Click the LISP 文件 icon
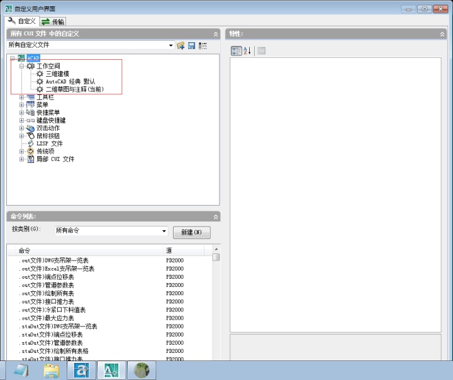 click(30, 143)
